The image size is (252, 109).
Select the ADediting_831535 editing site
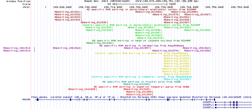[x=94, y=22]
